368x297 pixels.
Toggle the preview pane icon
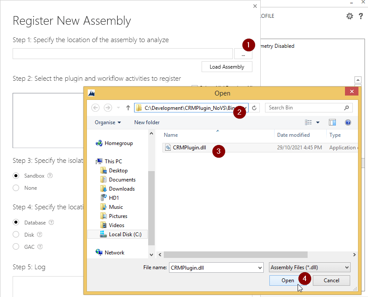point(332,122)
